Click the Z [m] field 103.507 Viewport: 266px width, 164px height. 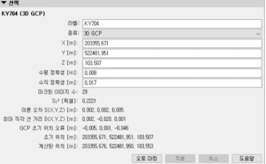coord(172,63)
